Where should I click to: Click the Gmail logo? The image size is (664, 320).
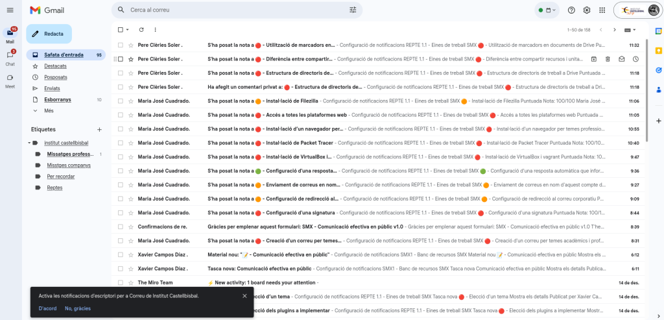(x=47, y=10)
